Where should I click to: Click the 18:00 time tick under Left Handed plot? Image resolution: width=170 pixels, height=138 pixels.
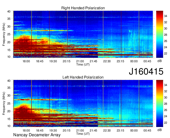(x=26, y=130)
